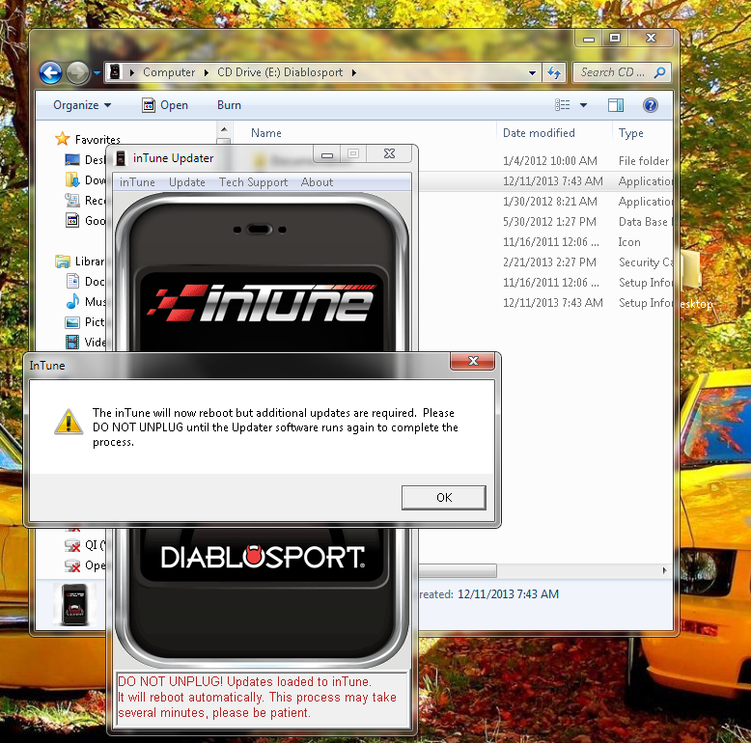Open the Videos library icon
The width and height of the screenshot is (751, 743).
tap(72, 343)
